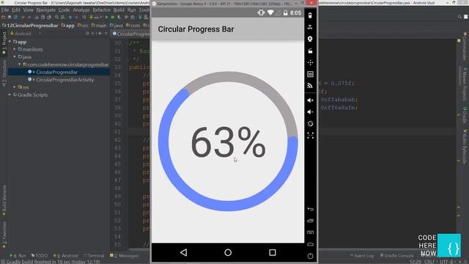
Task: Open Genymotion camera widget
Action: pyautogui.click(x=310, y=39)
